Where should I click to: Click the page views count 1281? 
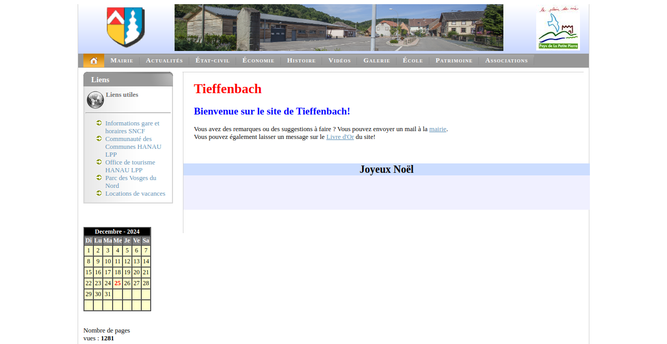click(x=107, y=338)
